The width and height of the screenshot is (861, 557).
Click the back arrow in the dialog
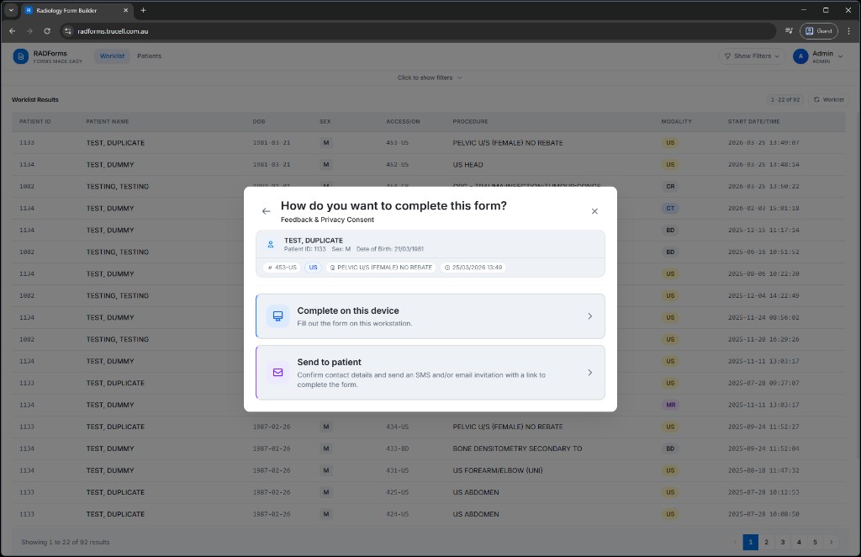267,211
